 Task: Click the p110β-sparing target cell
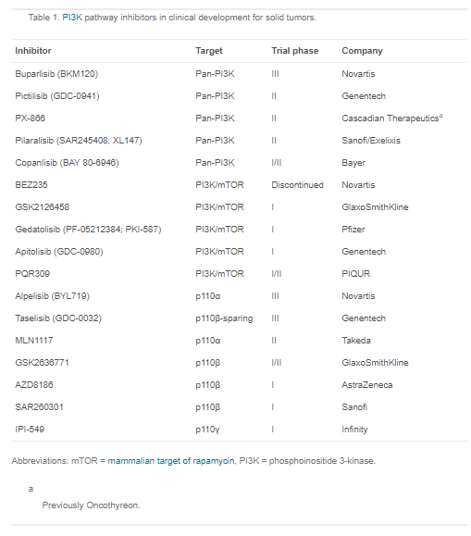pyautogui.click(x=224, y=318)
